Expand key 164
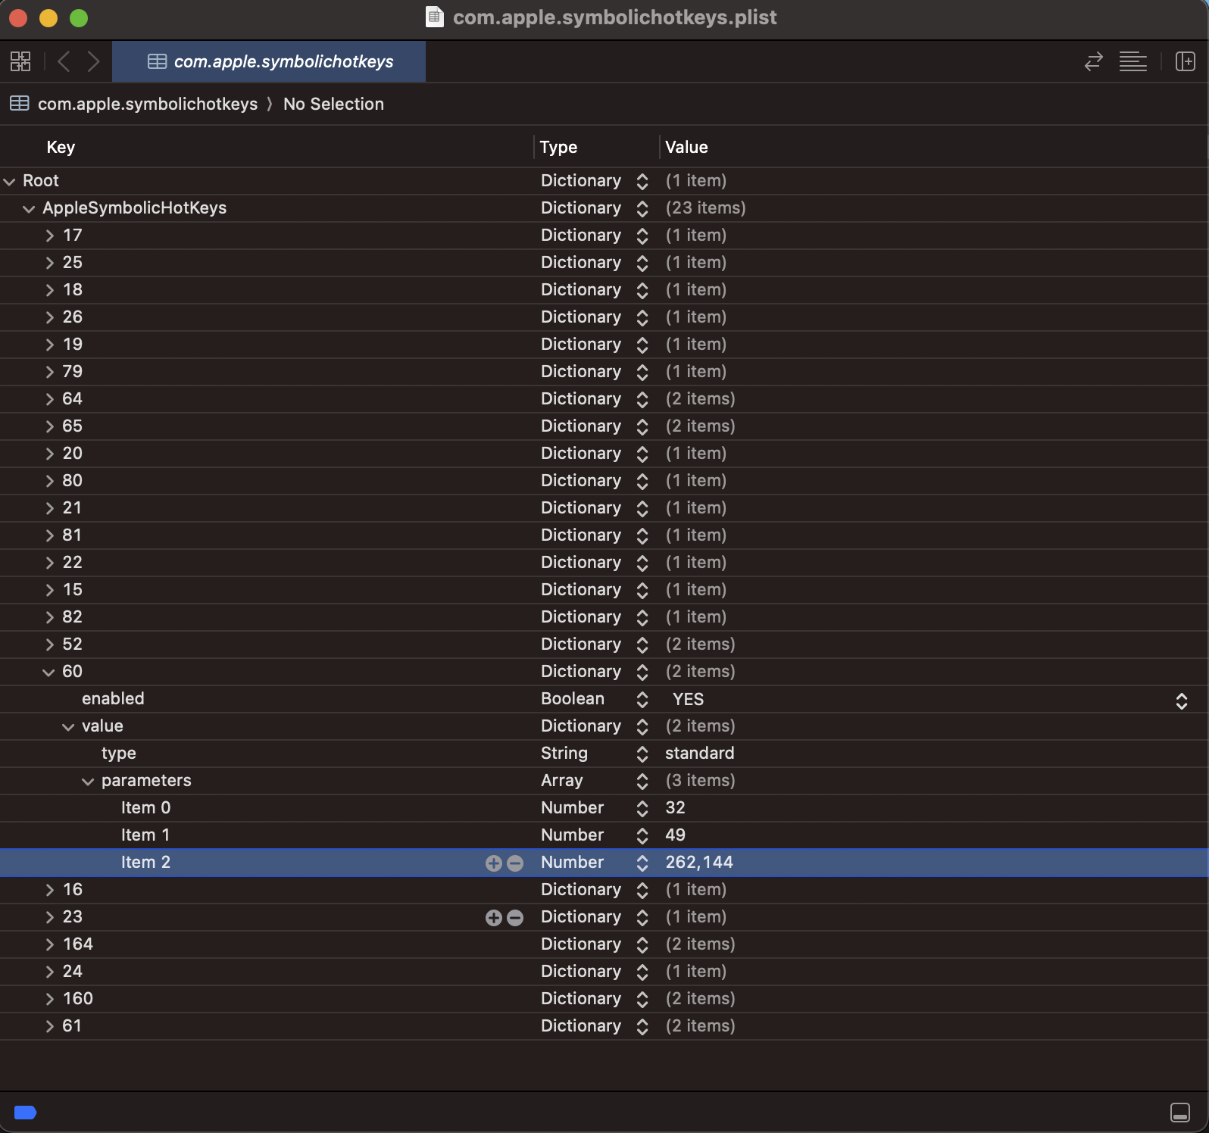The height and width of the screenshot is (1133, 1209). pos(50,944)
